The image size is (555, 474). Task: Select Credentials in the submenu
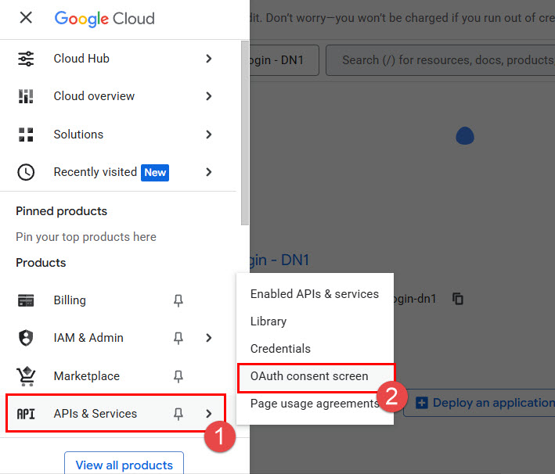(x=280, y=349)
